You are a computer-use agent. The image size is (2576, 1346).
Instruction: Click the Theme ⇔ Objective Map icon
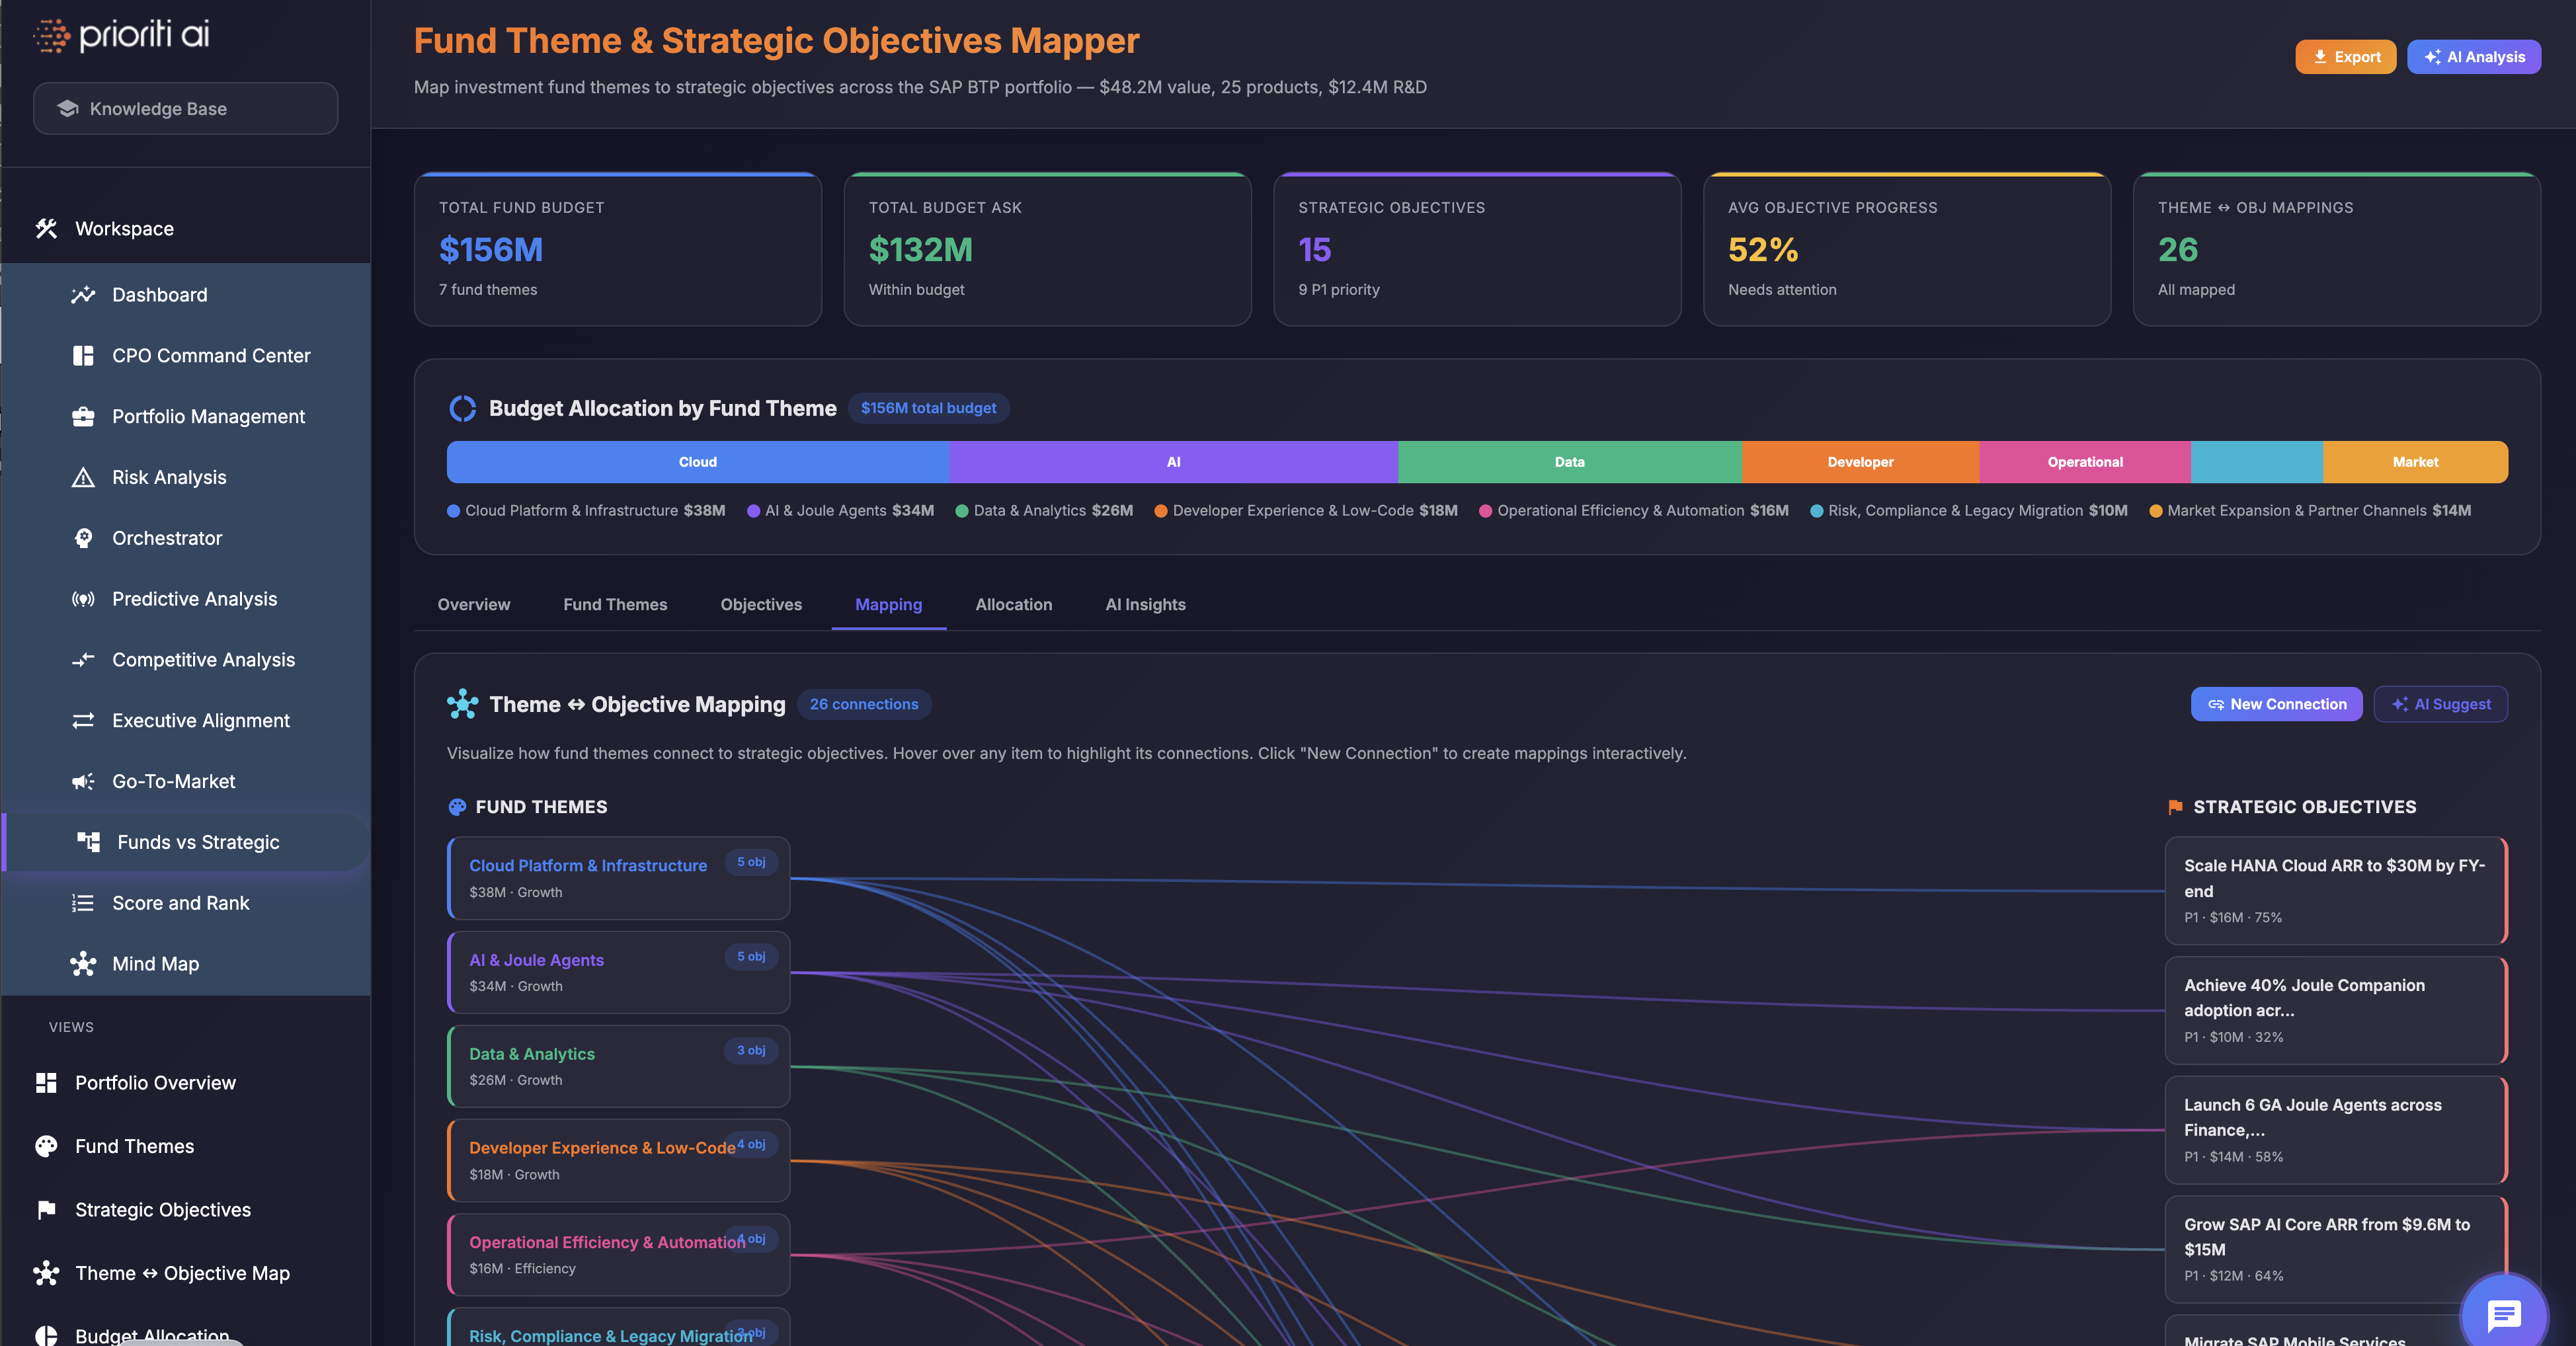(x=46, y=1273)
